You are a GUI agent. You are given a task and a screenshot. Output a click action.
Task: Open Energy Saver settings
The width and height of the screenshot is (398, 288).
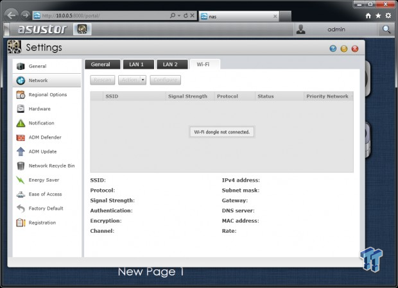click(47, 180)
